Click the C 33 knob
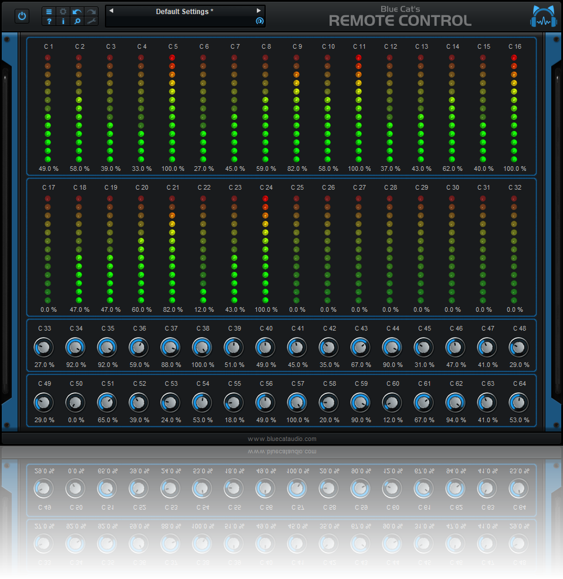 coord(43,347)
